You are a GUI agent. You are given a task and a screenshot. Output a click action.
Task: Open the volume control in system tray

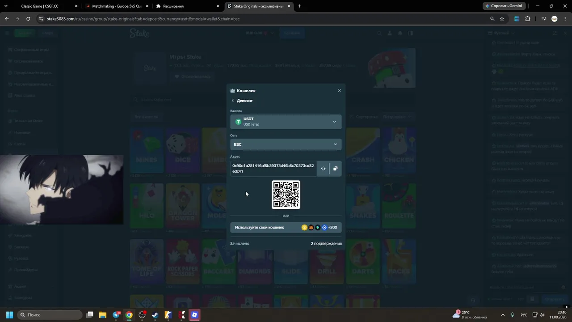542,315
